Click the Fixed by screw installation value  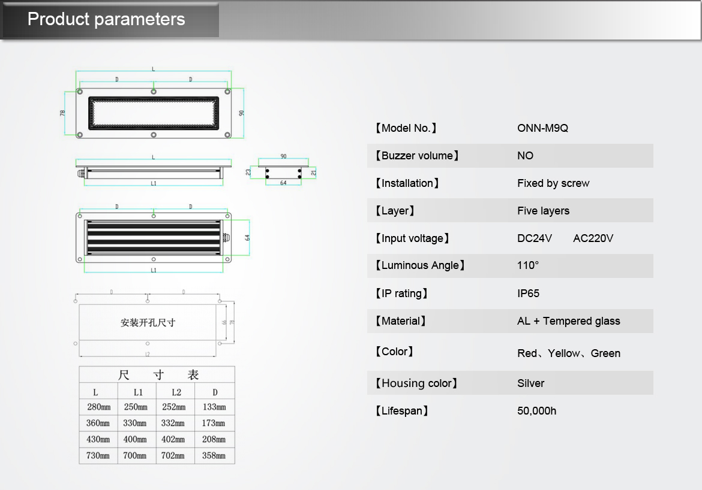point(553,183)
